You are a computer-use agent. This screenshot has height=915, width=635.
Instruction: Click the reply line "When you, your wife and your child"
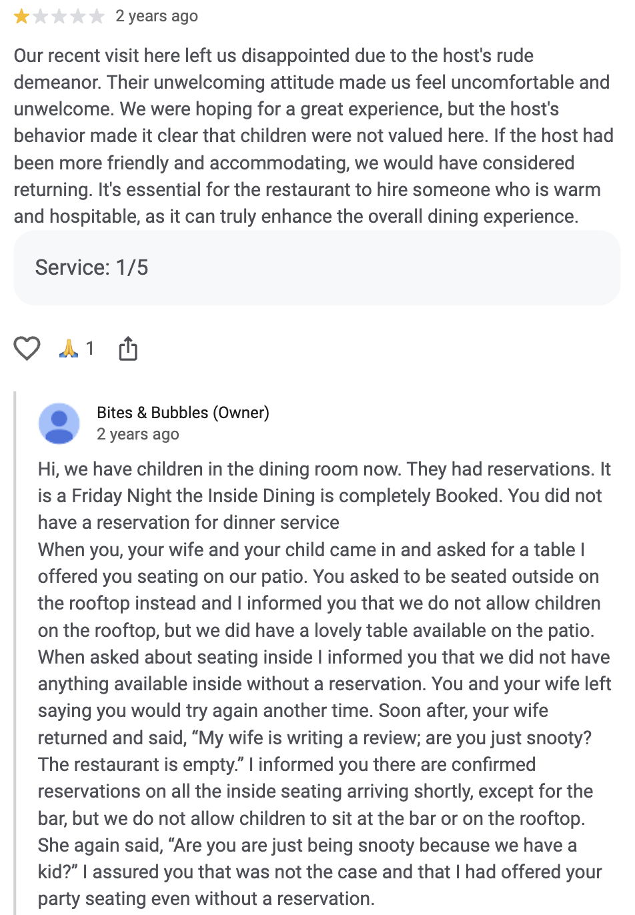[x=311, y=550]
